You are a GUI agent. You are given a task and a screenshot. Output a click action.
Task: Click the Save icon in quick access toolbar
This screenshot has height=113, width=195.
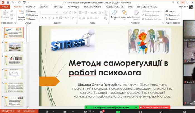[x=8, y=2]
